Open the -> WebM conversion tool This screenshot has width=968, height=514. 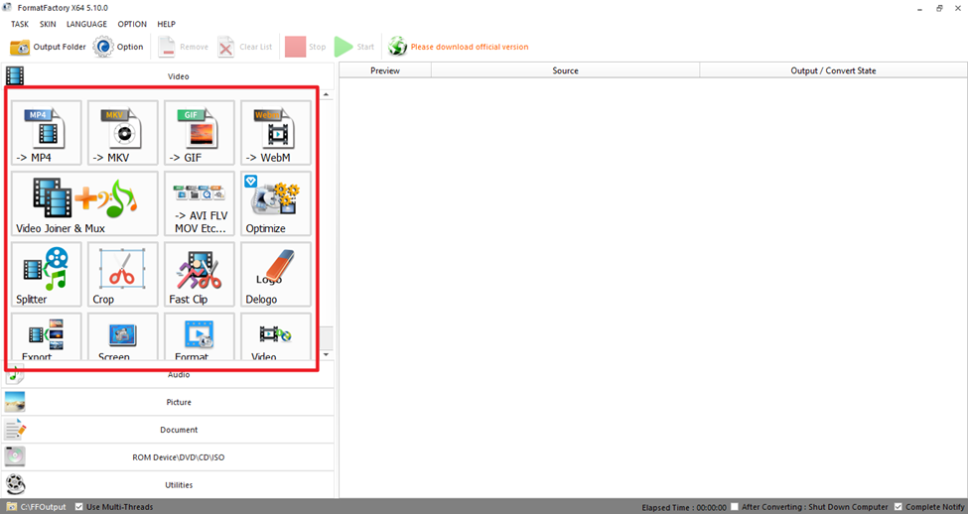click(276, 133)
